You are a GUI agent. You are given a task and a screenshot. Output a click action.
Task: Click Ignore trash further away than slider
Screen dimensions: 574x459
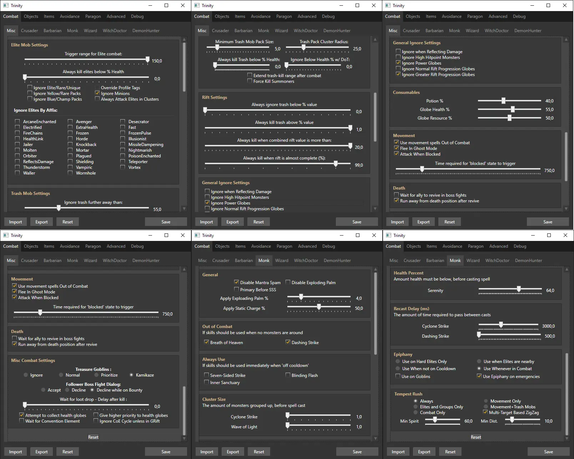[87, 208]
